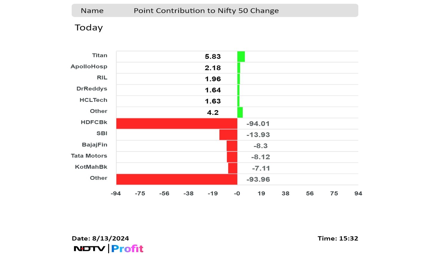Select the Today label
This screenshot has width=430, height=258.
(89, 27)
